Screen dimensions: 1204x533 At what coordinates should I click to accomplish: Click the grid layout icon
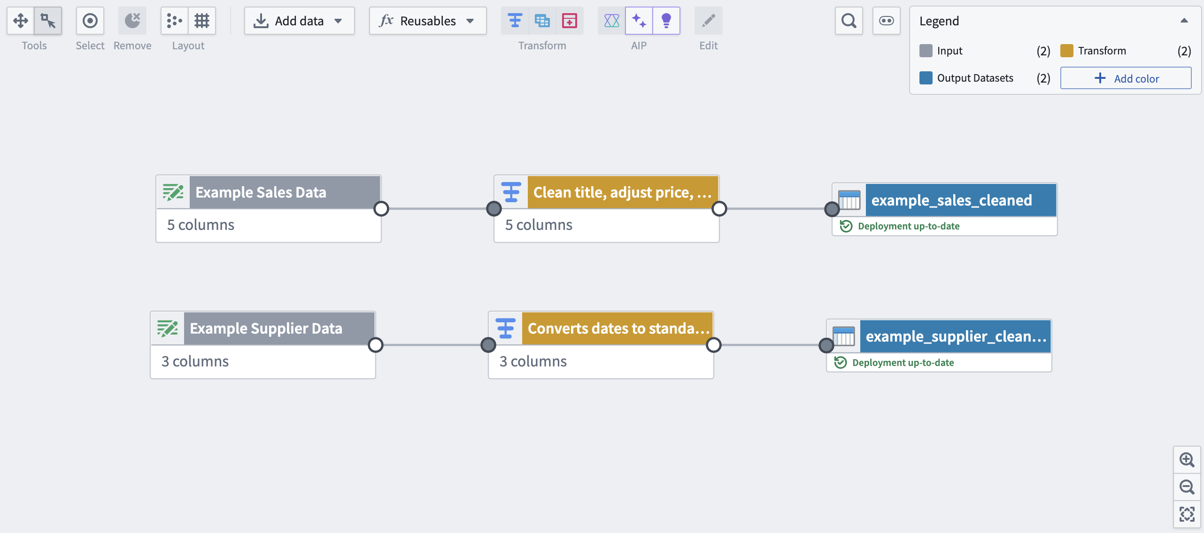tap(202, 21)
